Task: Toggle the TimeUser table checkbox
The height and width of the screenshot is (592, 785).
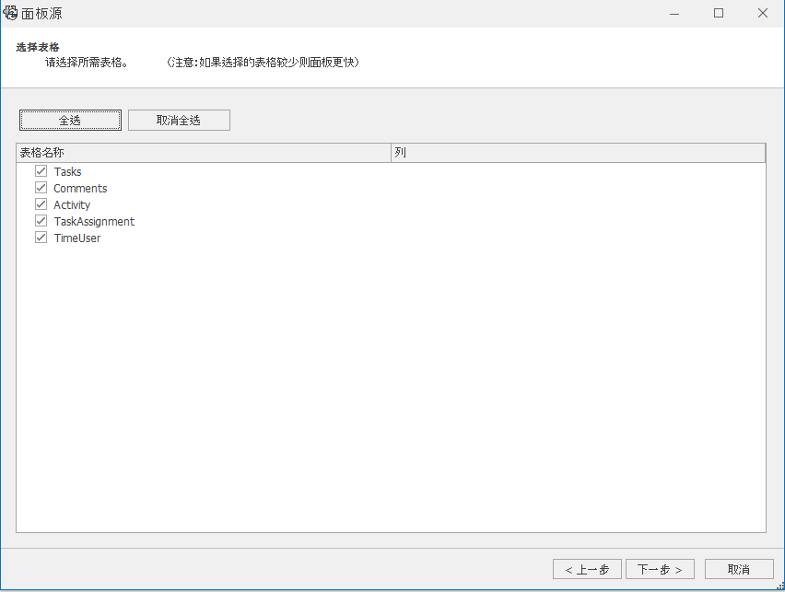Action: (41, 238)
